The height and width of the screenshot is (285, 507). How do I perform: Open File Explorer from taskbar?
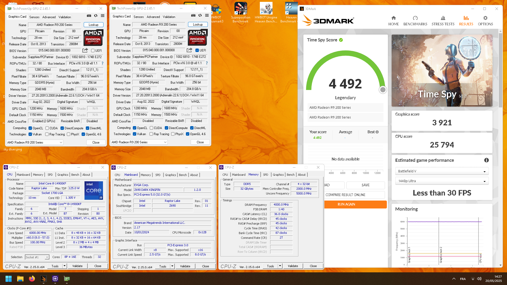20,279
